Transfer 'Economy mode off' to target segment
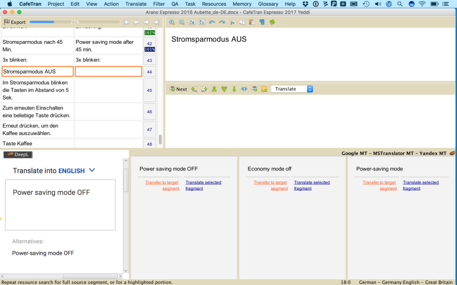 270,185
